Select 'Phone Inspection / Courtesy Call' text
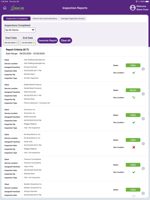Image resolution: width=150 pixels, height=200 pixels. (x=37, y=103)
